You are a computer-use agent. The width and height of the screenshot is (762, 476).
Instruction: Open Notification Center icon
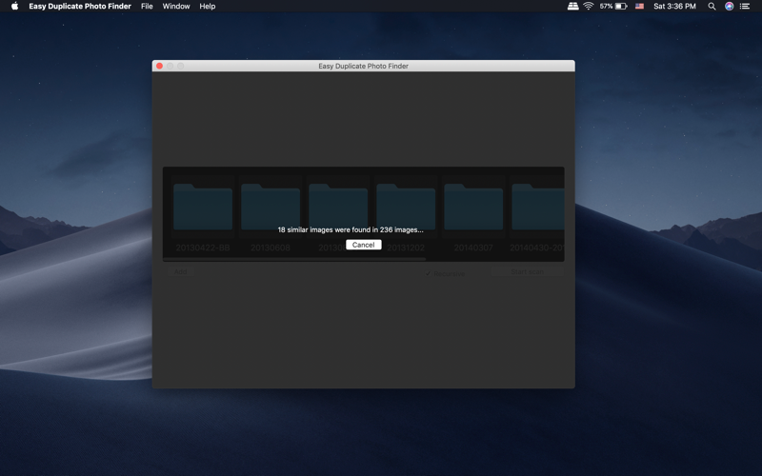[745, 7]
